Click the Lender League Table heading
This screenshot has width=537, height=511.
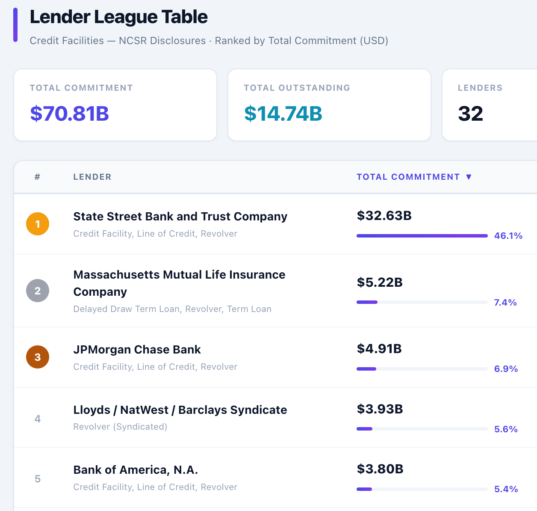coord(119,17)
